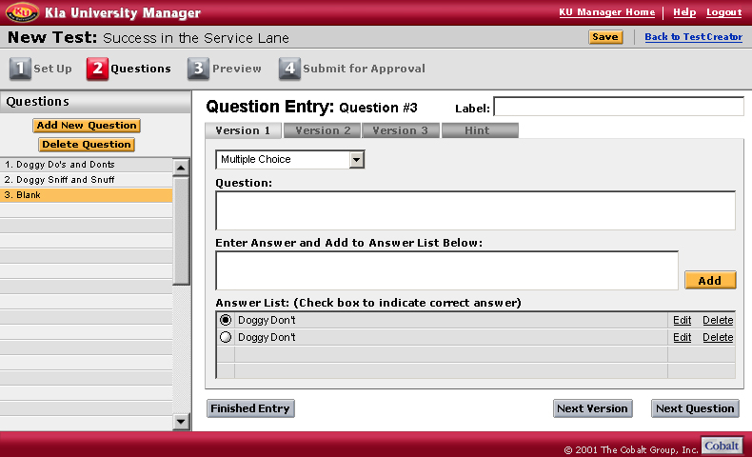Click Edit for first answer
The height and width of the screenshot is (457, 752).
(x=682, y=320)
